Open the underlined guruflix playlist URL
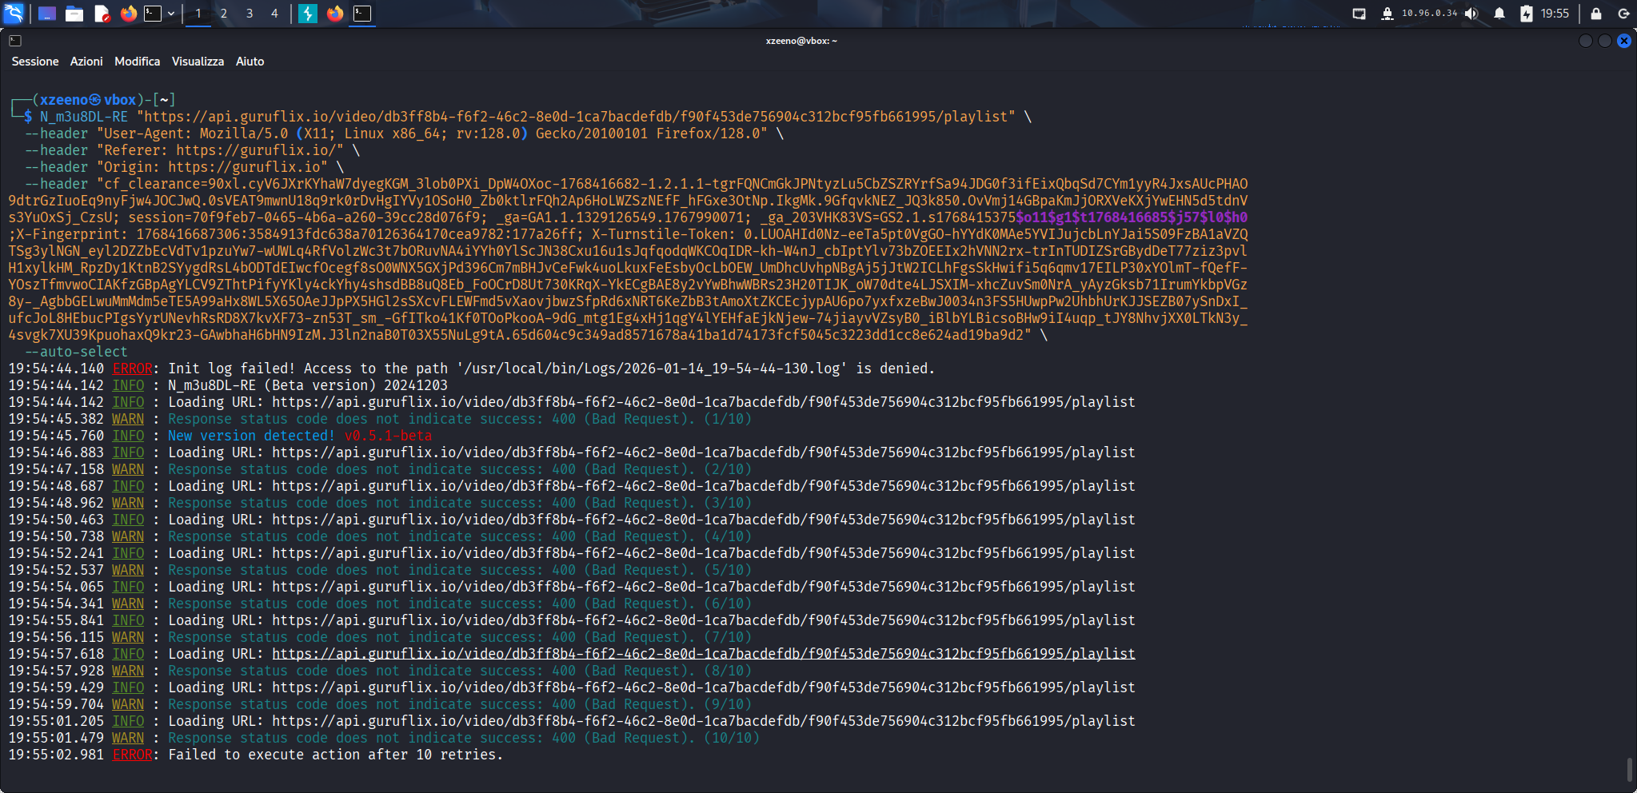 point(704,654)
